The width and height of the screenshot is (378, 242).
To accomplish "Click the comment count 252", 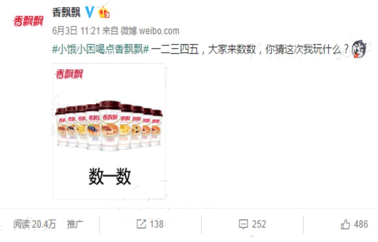I will [x=259, y=224].
